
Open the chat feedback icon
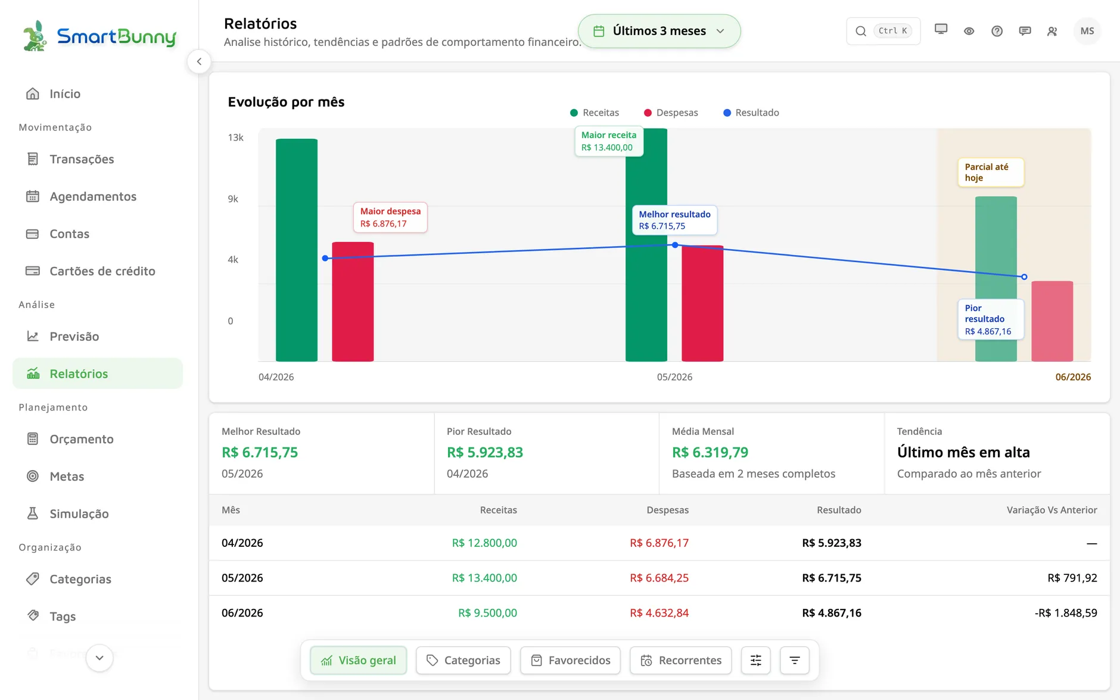coord(1025,31)
